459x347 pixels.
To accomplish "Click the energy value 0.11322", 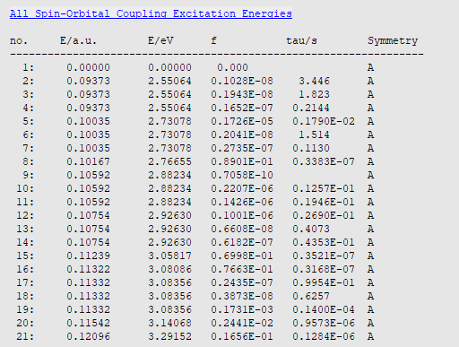I will pos(88,269).
